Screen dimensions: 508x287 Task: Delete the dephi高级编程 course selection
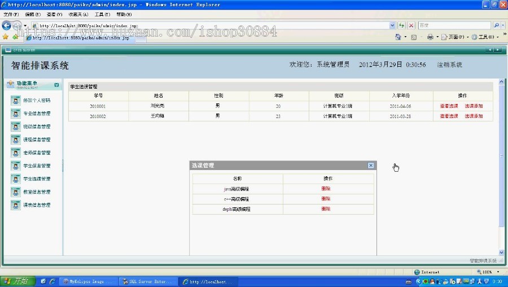pos(326,209)
